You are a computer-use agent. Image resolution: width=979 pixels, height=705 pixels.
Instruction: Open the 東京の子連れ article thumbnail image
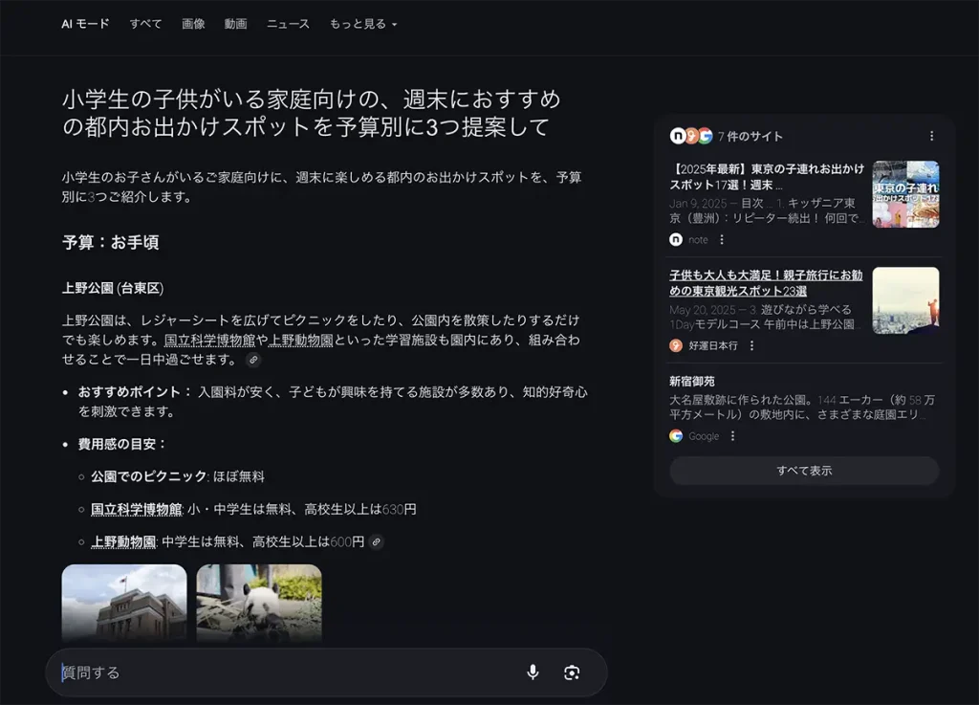pos(905,194)
